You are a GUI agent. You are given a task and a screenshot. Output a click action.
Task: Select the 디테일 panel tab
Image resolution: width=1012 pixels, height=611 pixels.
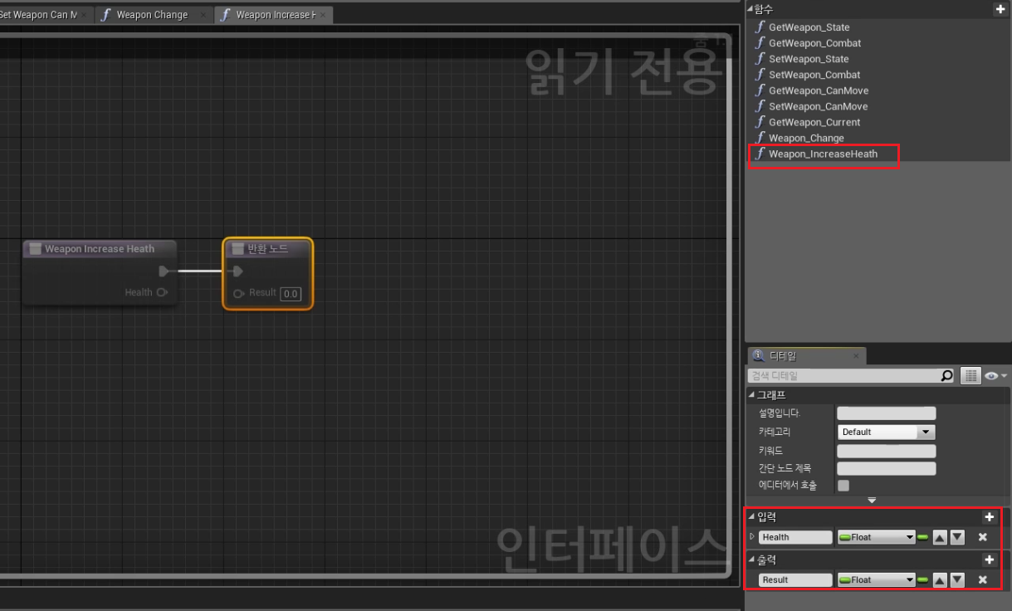tap(805, 355)
